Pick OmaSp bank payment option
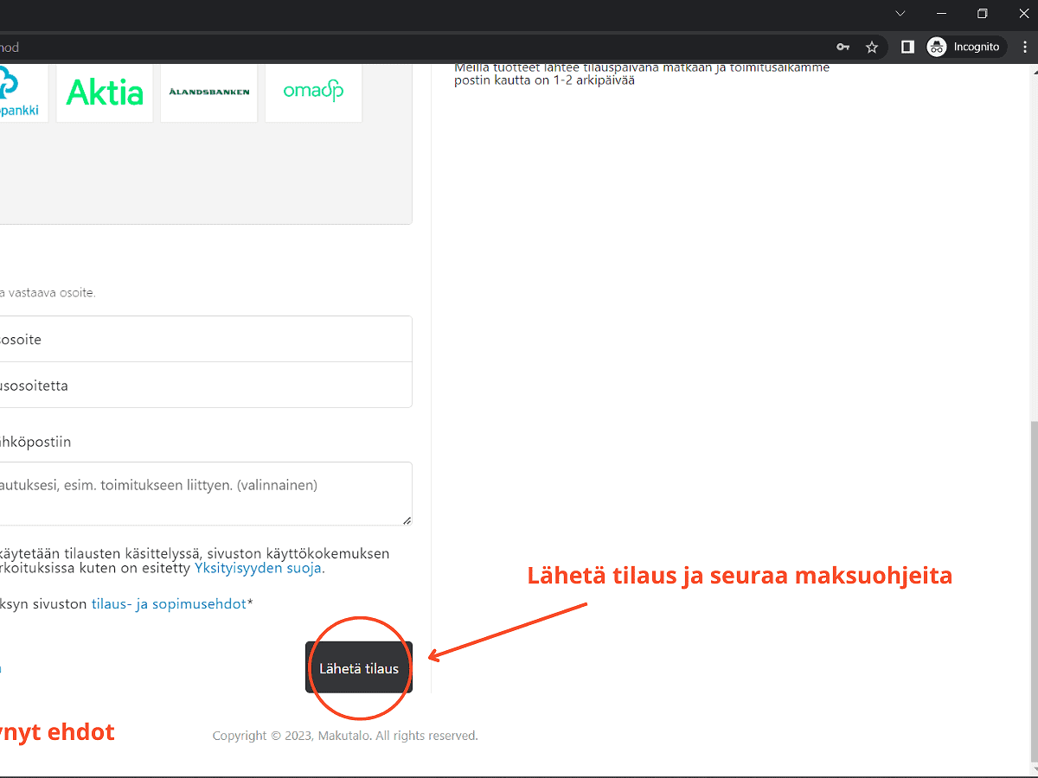The image size is (1038, 778). click(x=313, y=92)
